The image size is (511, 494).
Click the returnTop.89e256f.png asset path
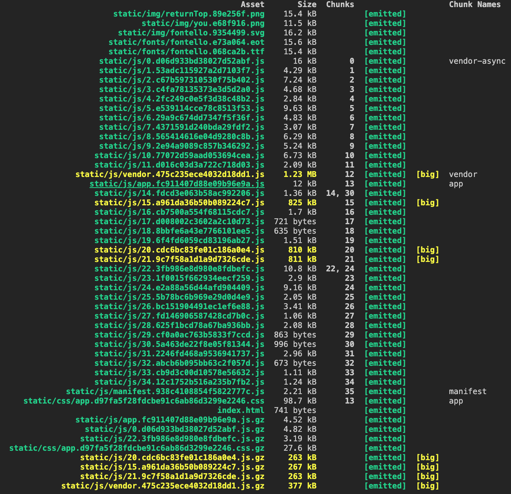point(189,14)
